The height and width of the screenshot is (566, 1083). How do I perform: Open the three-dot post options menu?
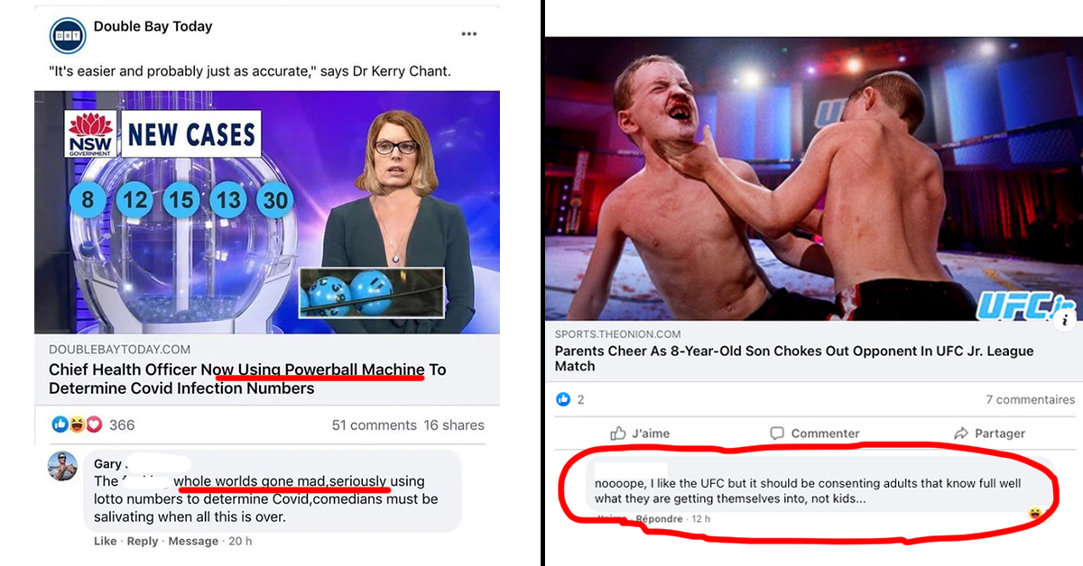468,34
